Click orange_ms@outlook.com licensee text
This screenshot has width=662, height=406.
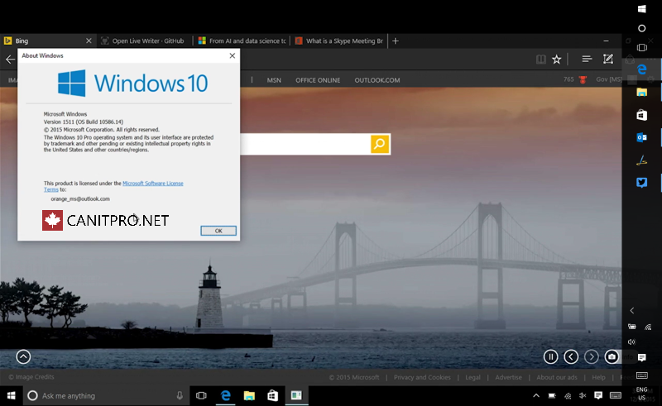click(80, 198)
